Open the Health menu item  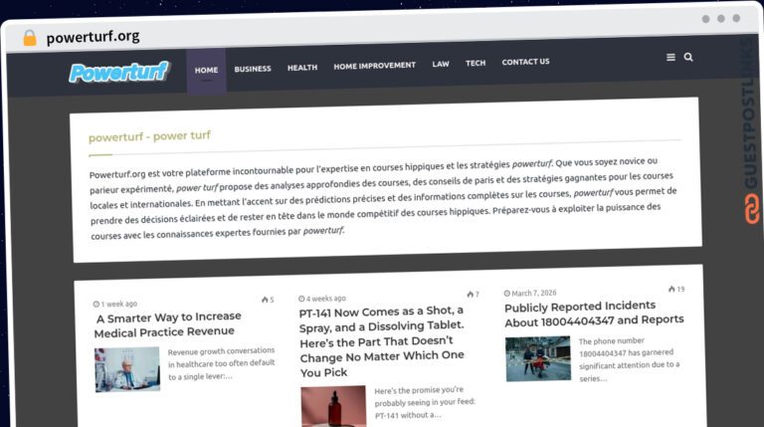tap(302, 68)
